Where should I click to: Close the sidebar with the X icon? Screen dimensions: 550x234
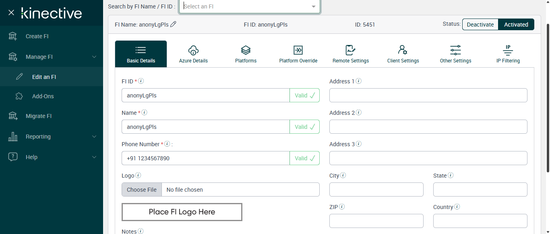point(11,12)
